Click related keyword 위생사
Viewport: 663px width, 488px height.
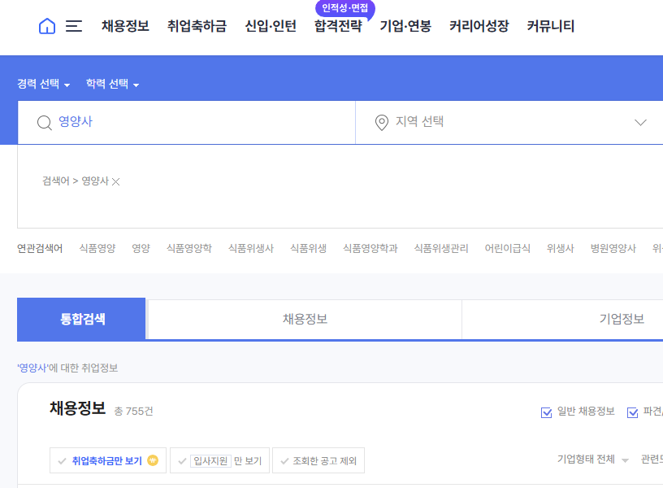tap(561, 248)
